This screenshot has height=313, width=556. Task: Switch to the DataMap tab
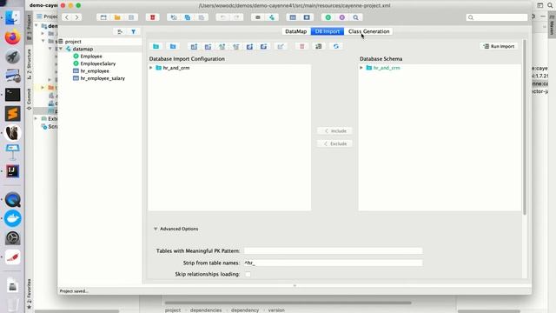click(295, 31)
